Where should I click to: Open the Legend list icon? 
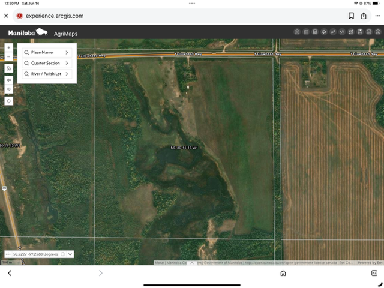306,32
